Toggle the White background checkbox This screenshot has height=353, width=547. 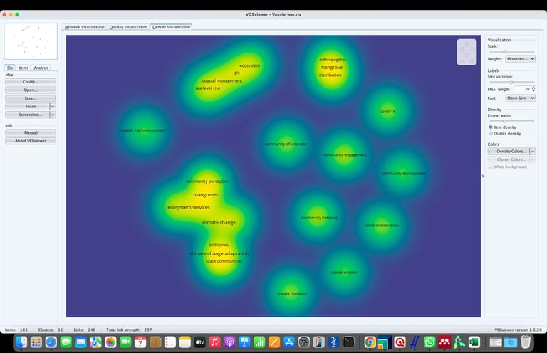(491, 167)
